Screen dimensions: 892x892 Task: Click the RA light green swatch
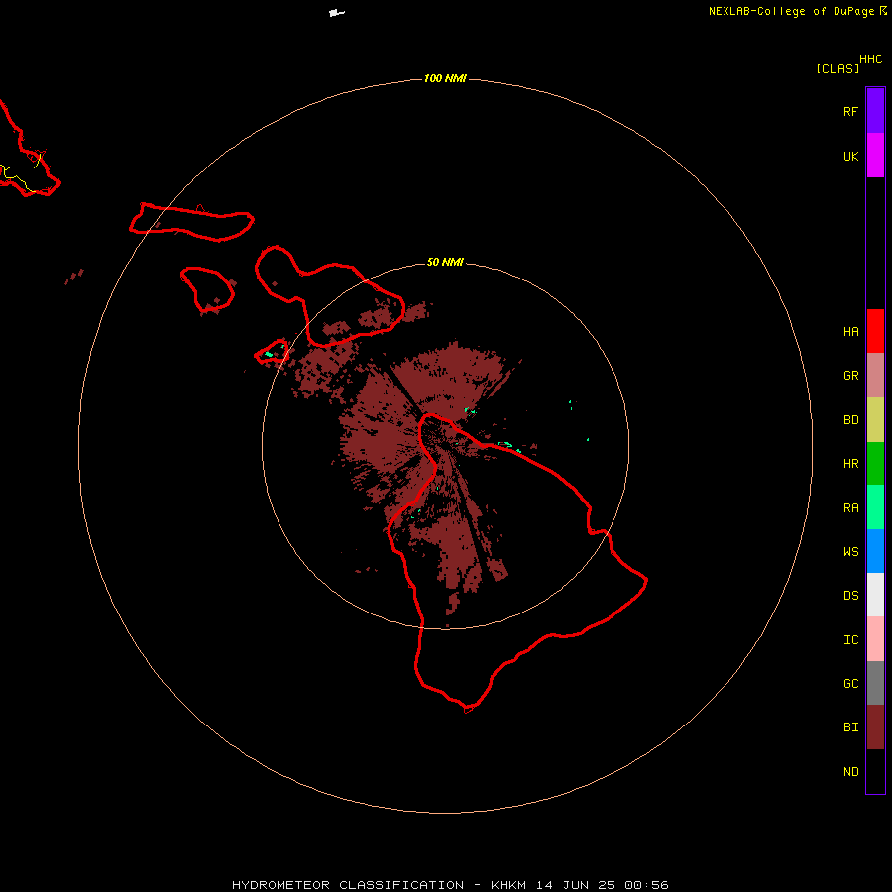pos(875,507)
